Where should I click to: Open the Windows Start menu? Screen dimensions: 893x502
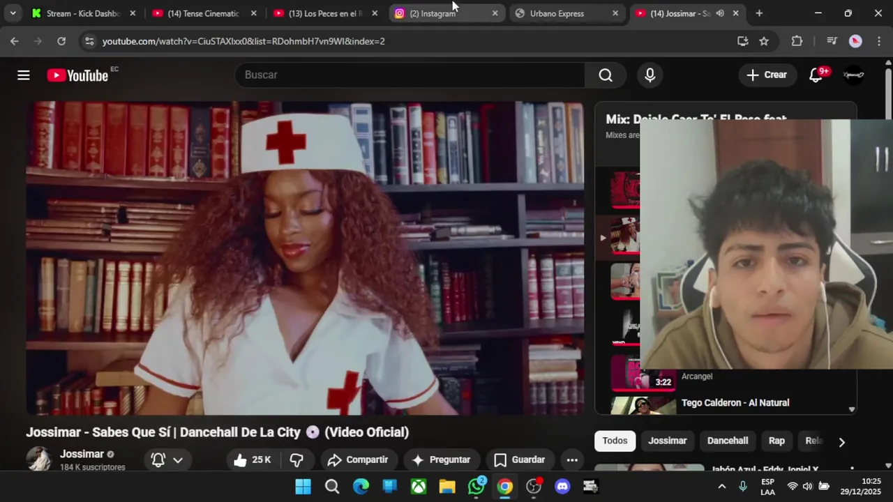tap(303, 487)
